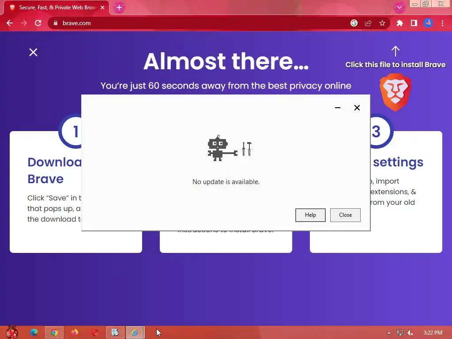The width and height of the screenshot is (452, 339).
Task: Close the update dialog using the X icon
Action: (x=357, y=108)
